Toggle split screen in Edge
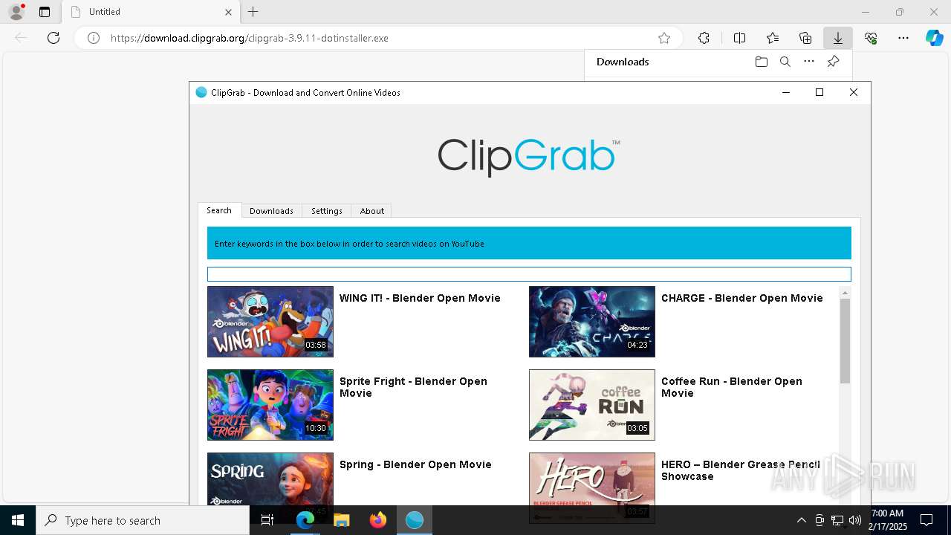The image size is (951, 535). (x=739, y=38)
